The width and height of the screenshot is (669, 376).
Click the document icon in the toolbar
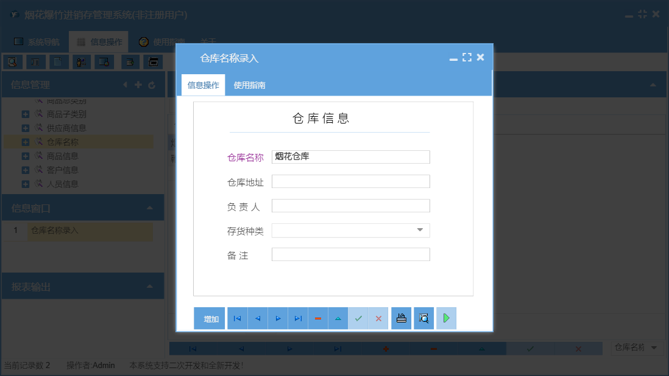[58, 61]
